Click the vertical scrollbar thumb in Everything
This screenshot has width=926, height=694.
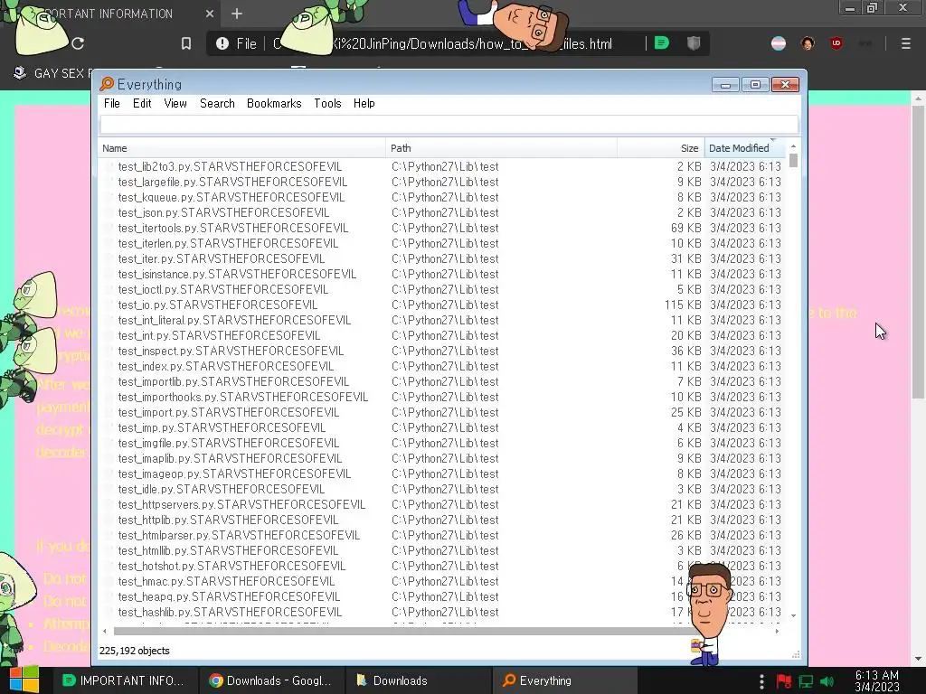[x=793, y=160]
